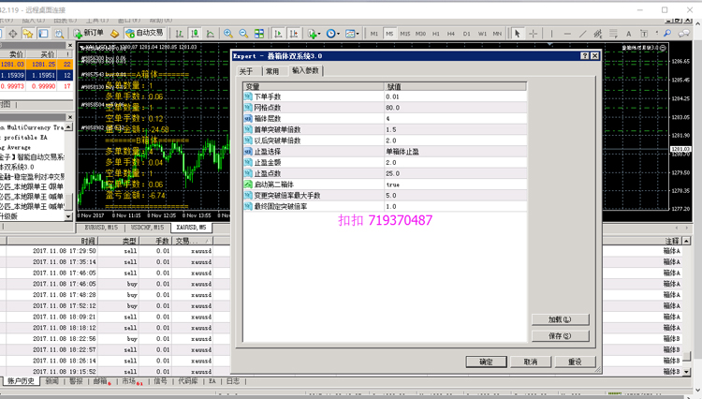Select the equidistant channel tool
Viewport: 702px width, 399px height.
point(598,34)
